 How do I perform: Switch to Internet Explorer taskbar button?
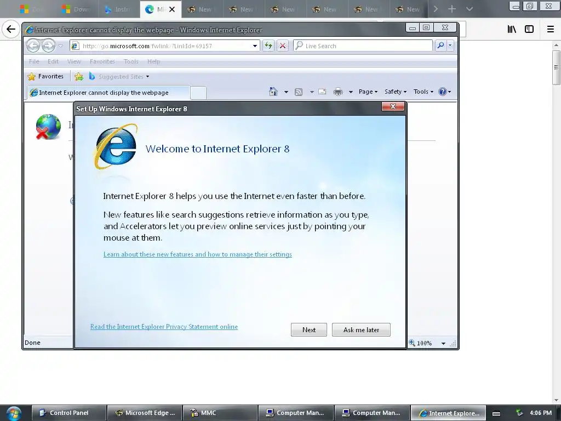point(448,413)
